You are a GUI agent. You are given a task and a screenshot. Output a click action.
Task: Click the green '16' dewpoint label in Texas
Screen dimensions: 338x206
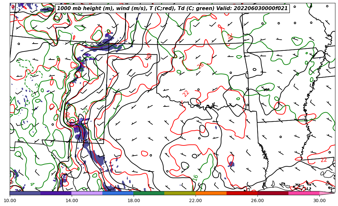click(x=195, y=178)
